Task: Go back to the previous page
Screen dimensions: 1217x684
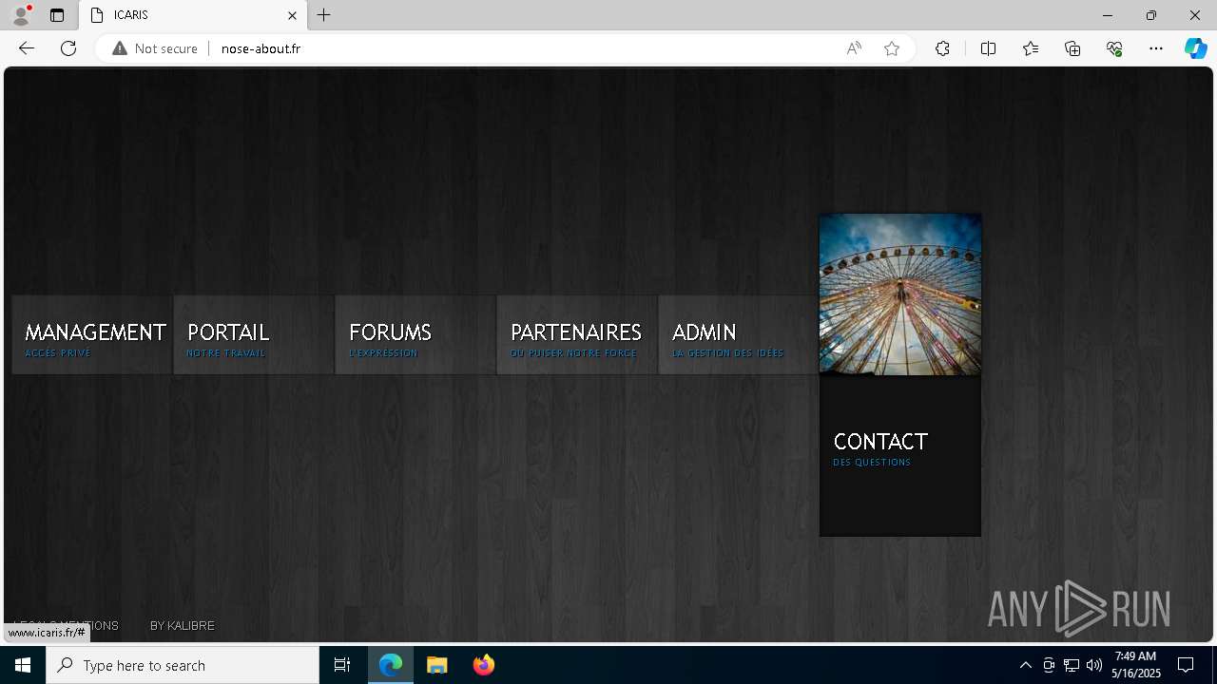Action: [x=27, y=48]
